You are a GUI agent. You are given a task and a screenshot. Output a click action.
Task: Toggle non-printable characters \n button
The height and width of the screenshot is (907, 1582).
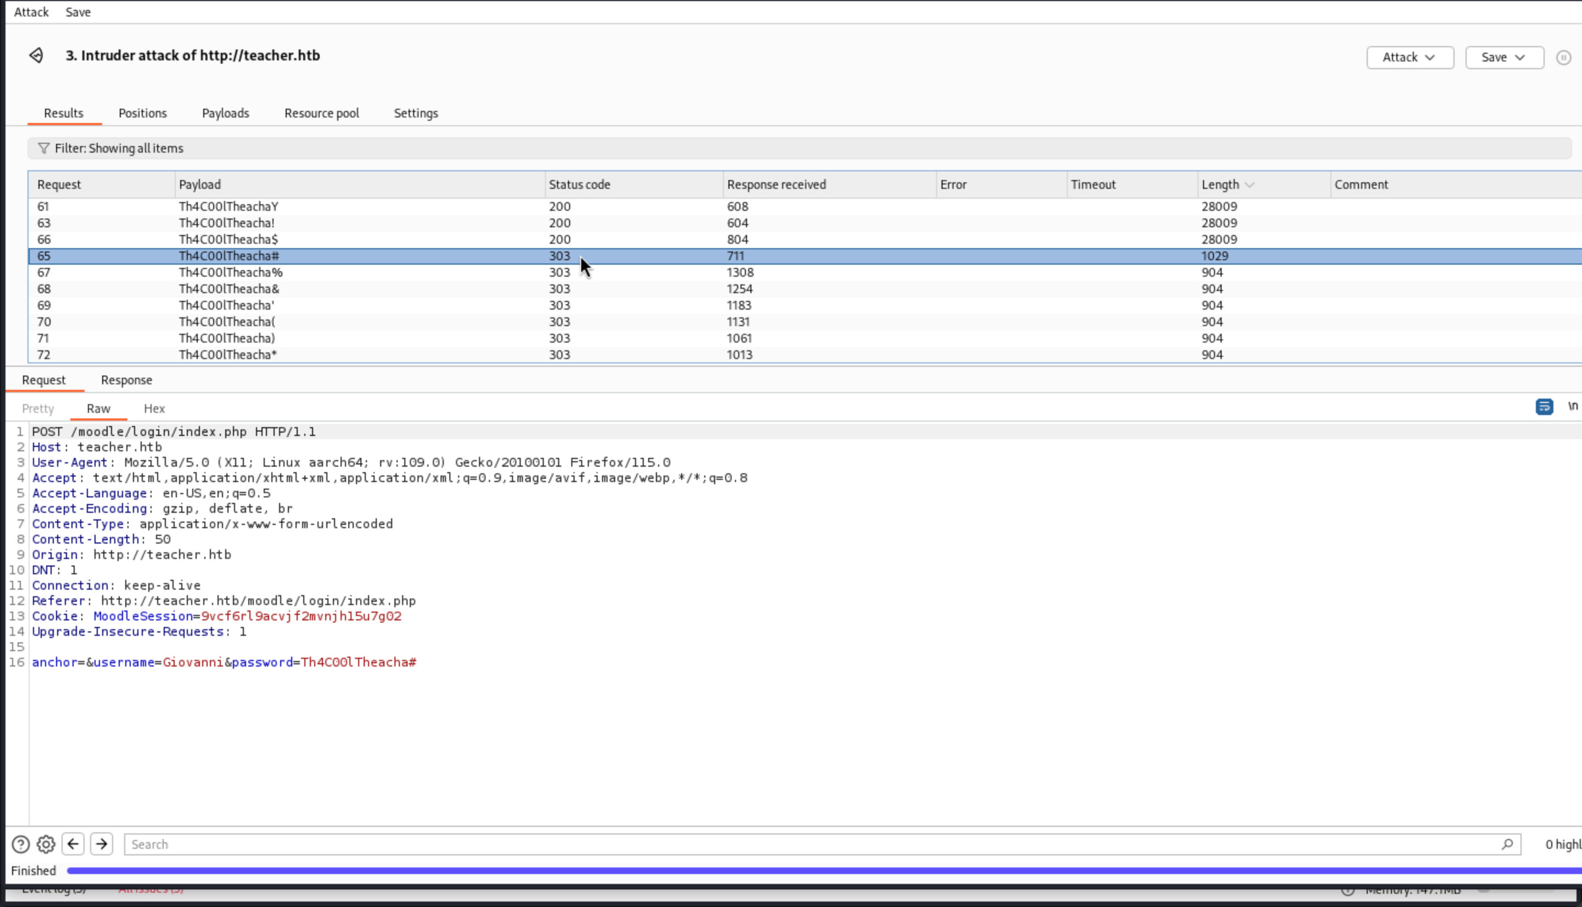pos(1572,407)
